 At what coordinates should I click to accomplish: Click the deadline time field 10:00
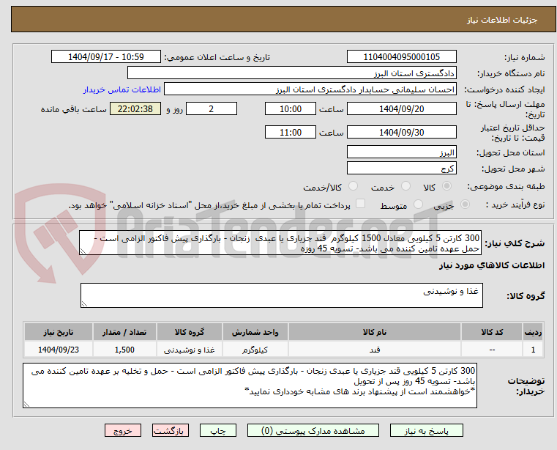point(291,108)
